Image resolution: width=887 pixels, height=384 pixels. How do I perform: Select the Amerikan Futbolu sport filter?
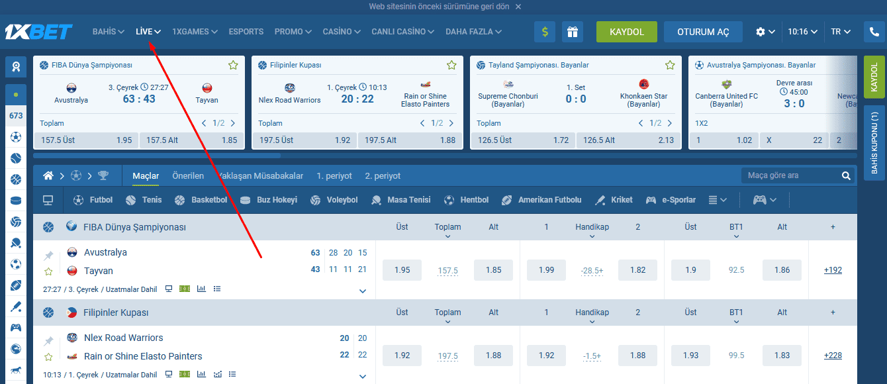[x=541, y=200]
